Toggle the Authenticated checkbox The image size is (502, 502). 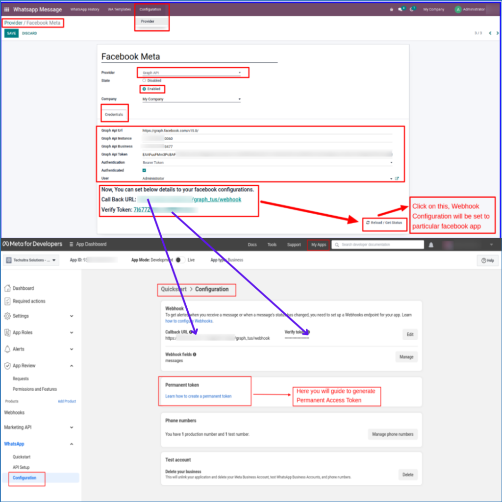(x=144, y=170)
